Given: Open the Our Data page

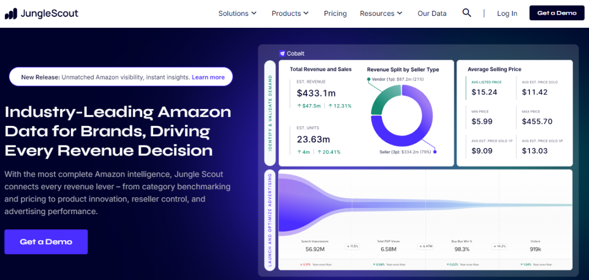Looking at the screenshot, I should click(x=432, y=13).
